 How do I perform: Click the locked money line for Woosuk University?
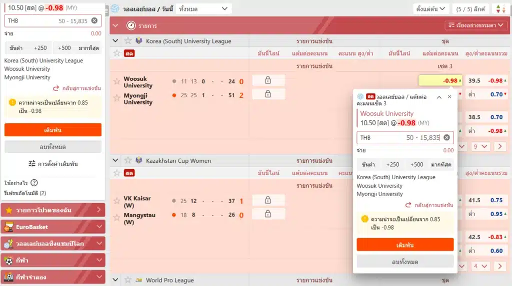tap(268, 80)
